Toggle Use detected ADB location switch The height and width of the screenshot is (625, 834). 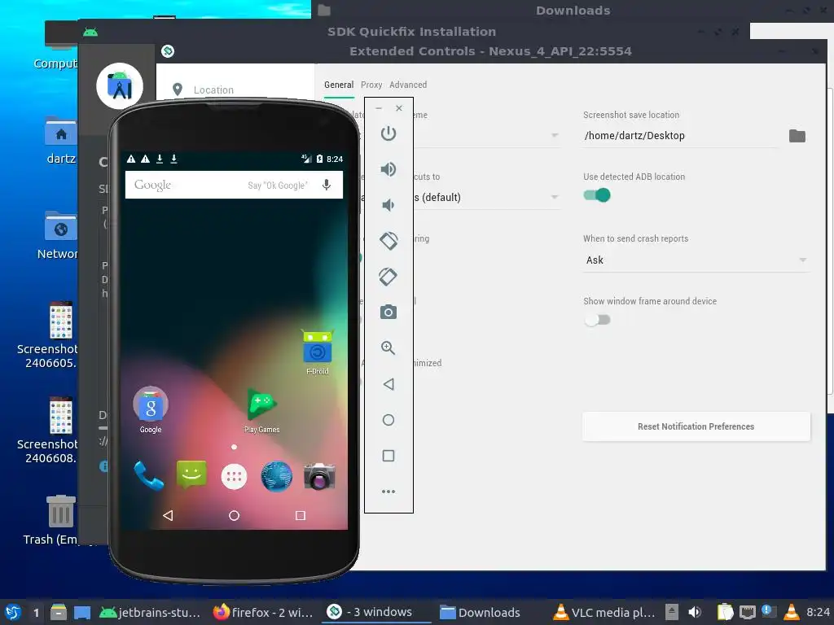pyautogui.click(x=597, y=195)
